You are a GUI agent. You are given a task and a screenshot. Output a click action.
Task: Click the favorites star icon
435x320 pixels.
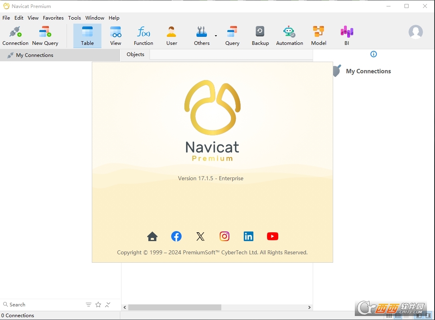coord(98,305)
